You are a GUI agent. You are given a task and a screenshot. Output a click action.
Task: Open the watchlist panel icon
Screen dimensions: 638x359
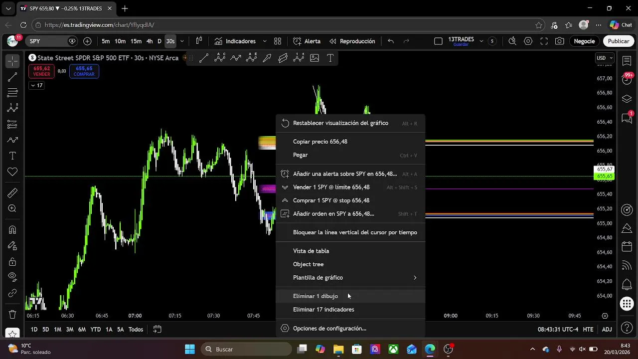tap(627, 61)
